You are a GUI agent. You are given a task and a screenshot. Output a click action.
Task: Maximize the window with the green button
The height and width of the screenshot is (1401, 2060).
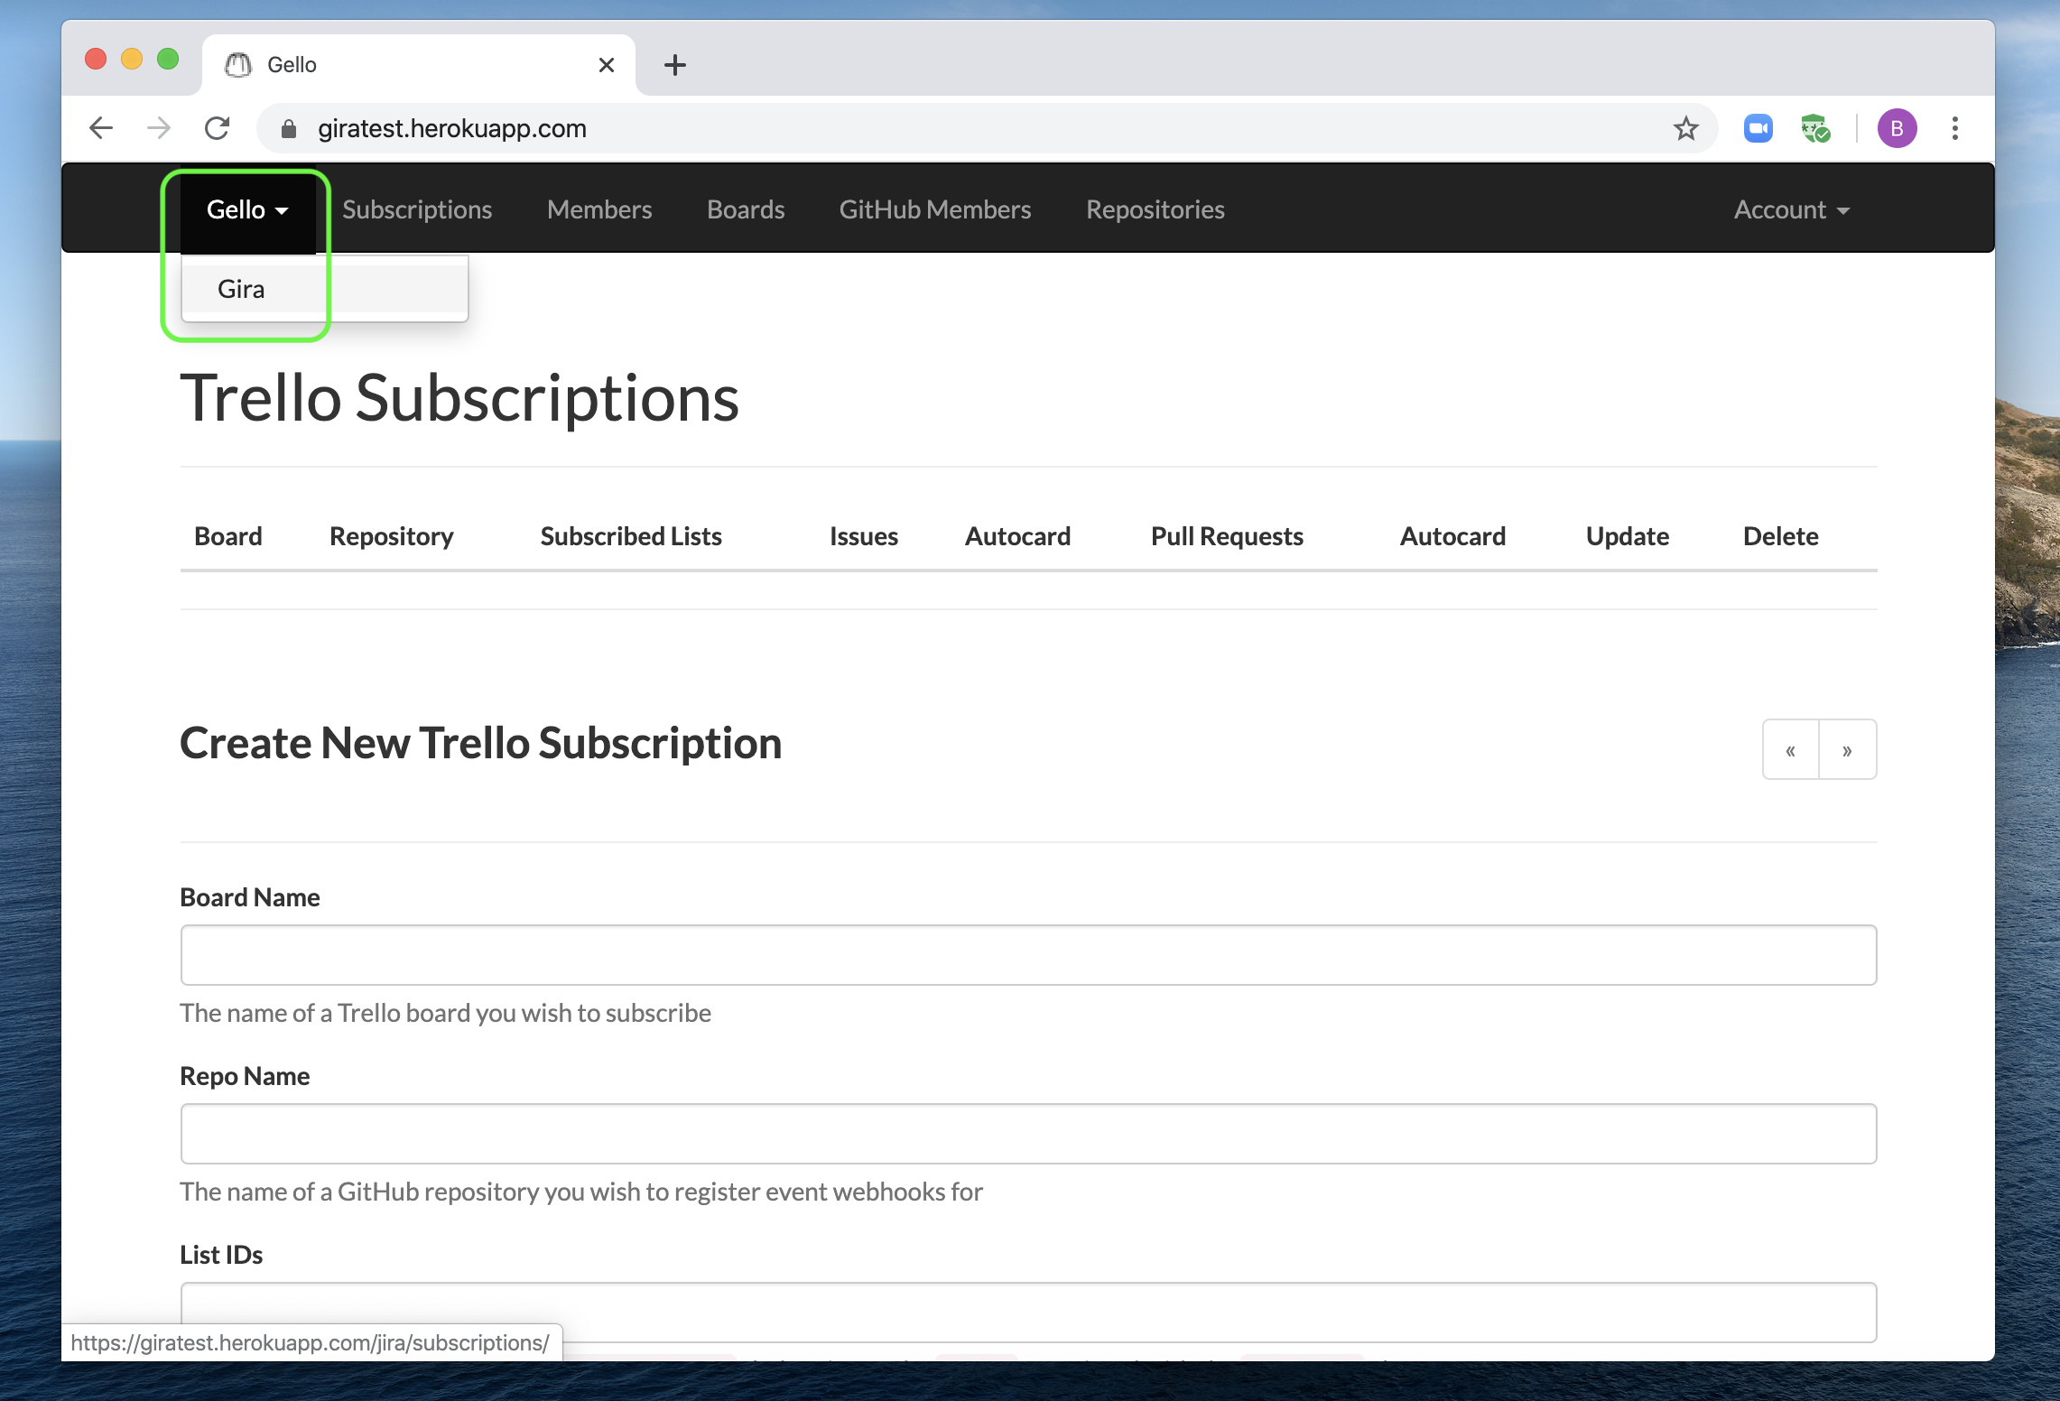pos(168,60)
